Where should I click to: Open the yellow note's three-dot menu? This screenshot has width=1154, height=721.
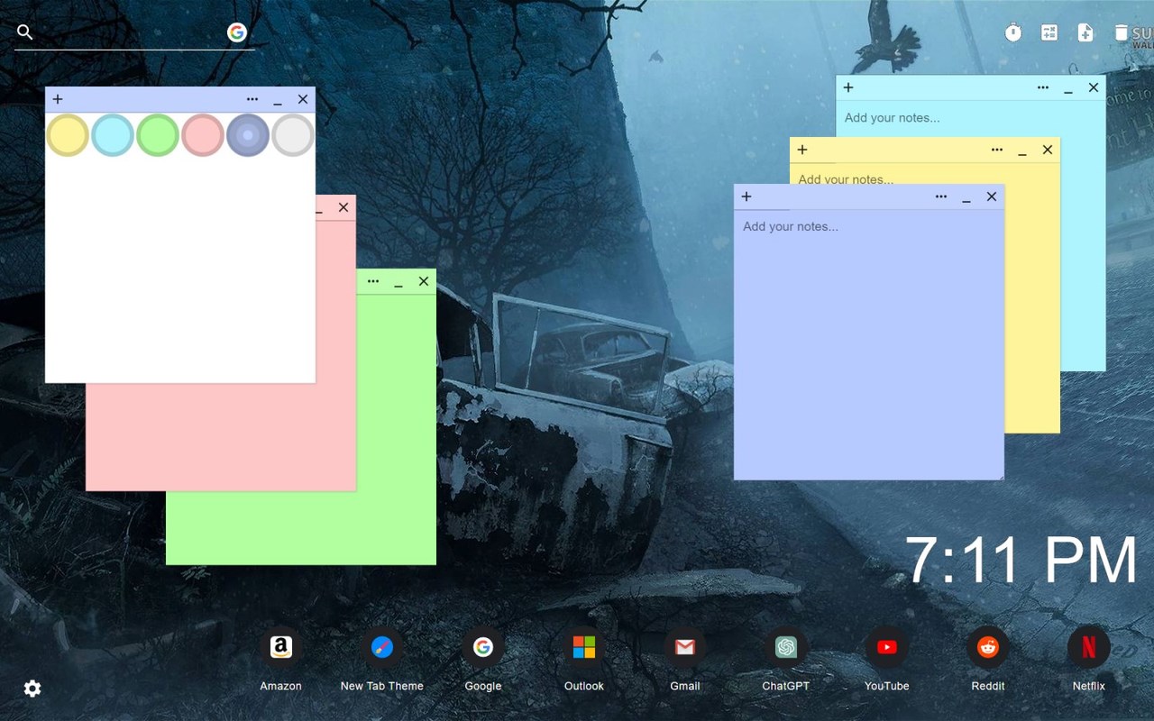tap(997, 150)
